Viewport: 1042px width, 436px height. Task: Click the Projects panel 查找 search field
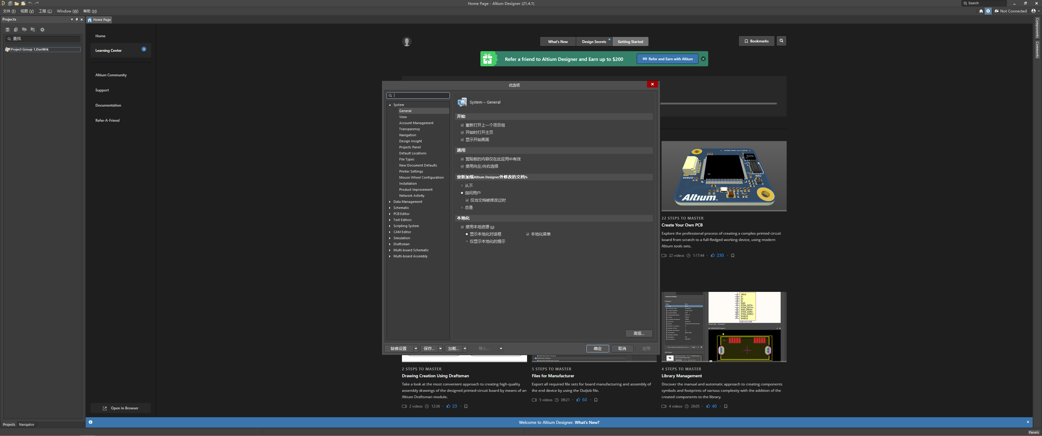[x=43, y=39]
